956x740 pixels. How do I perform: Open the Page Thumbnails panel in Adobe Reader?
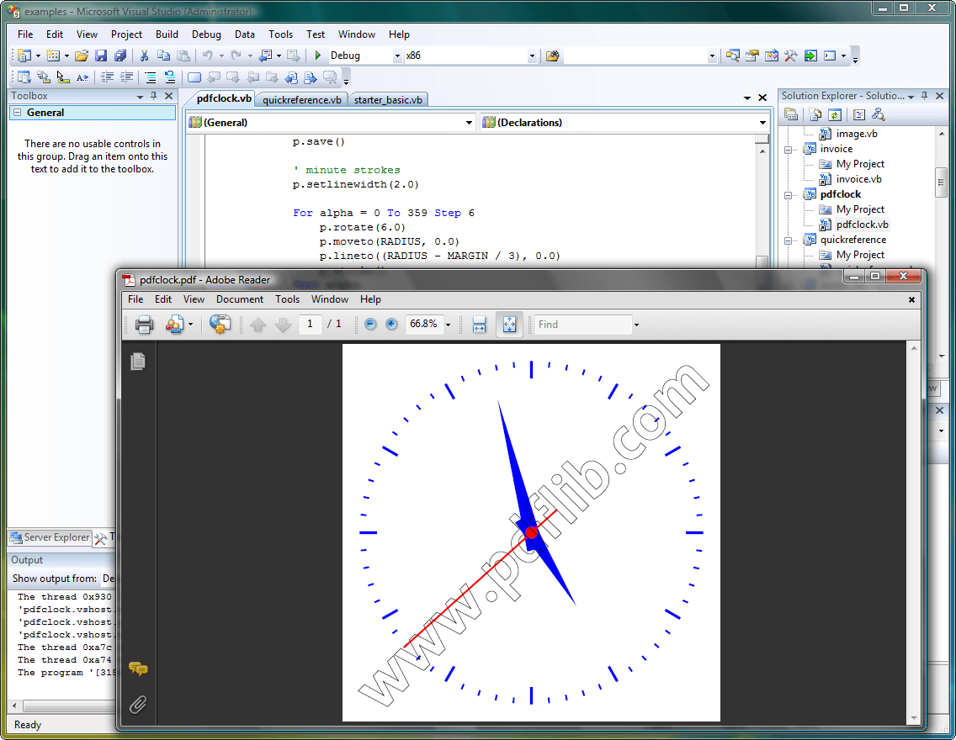point(138,362)
